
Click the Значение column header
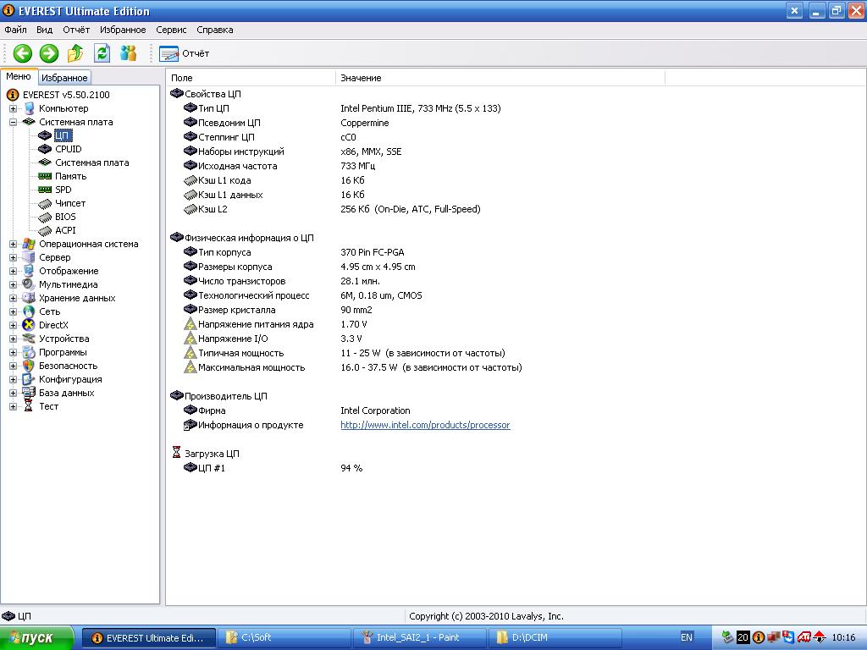coord(500,78)
